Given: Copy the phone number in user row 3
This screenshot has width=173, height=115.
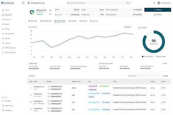Looking at the screenshot, I should (x=48, y=104).
